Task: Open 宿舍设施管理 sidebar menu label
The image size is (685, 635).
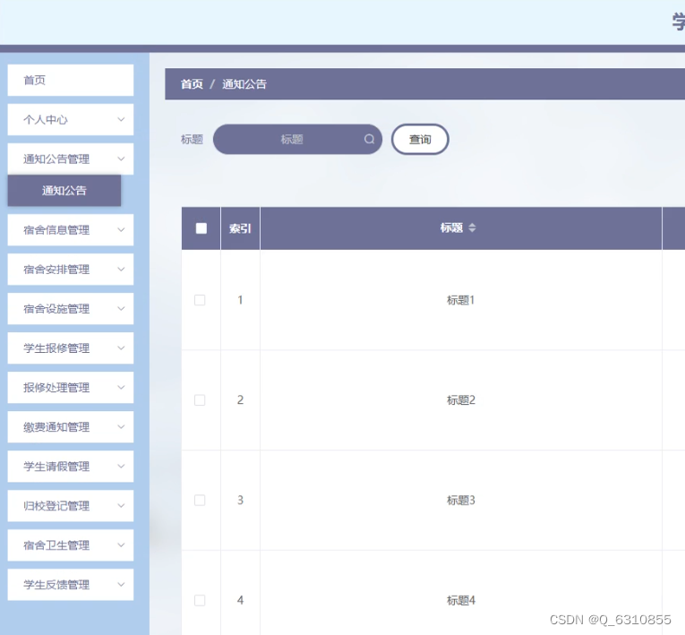Action: 56,308
